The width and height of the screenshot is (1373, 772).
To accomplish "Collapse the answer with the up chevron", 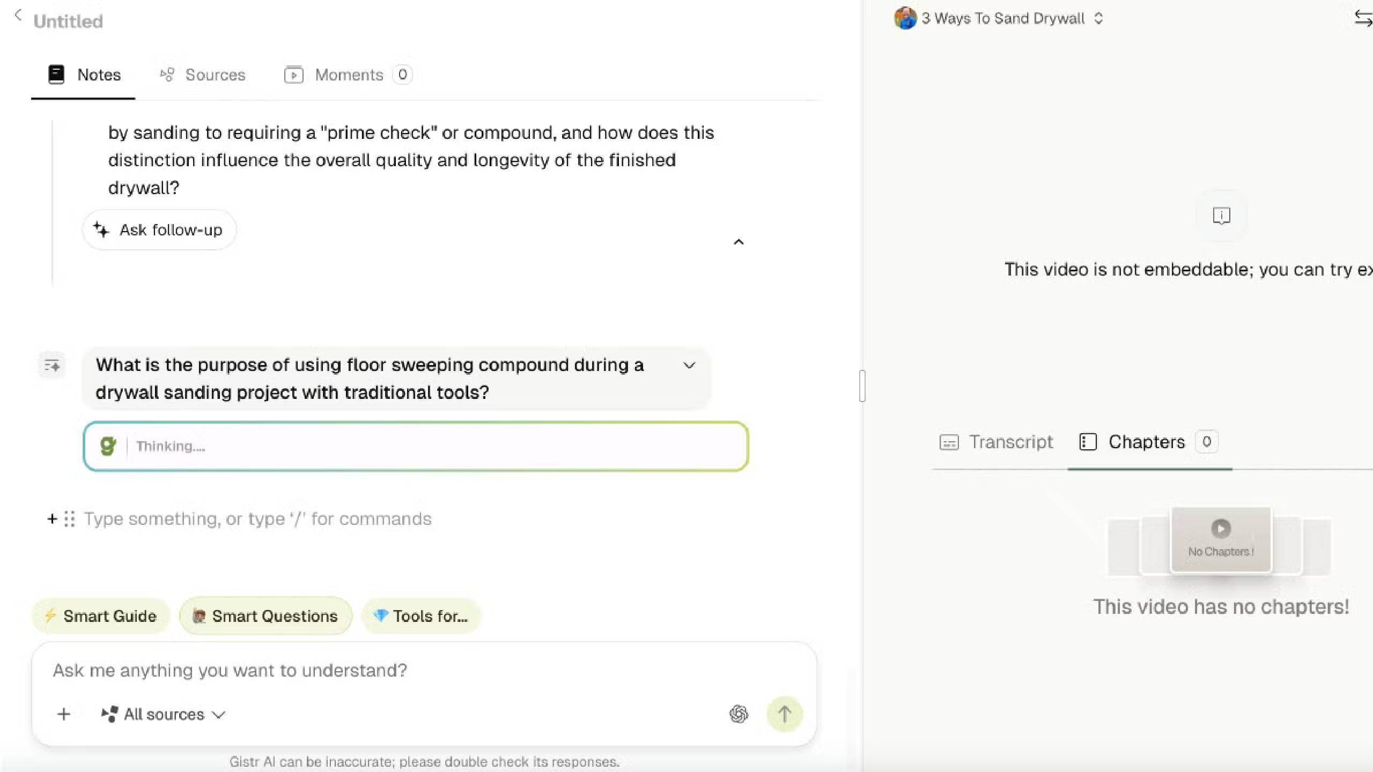I will (x=739, y=242).
